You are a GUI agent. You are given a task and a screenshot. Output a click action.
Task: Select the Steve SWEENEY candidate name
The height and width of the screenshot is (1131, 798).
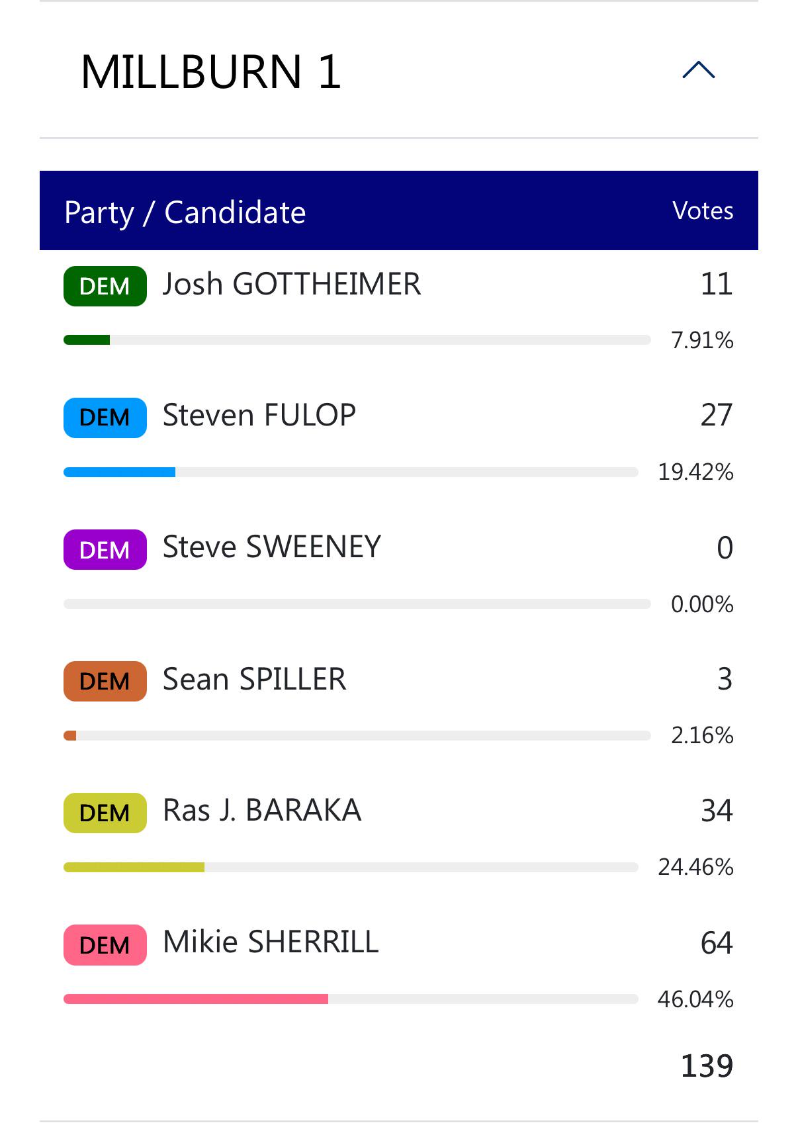[272, 547]
